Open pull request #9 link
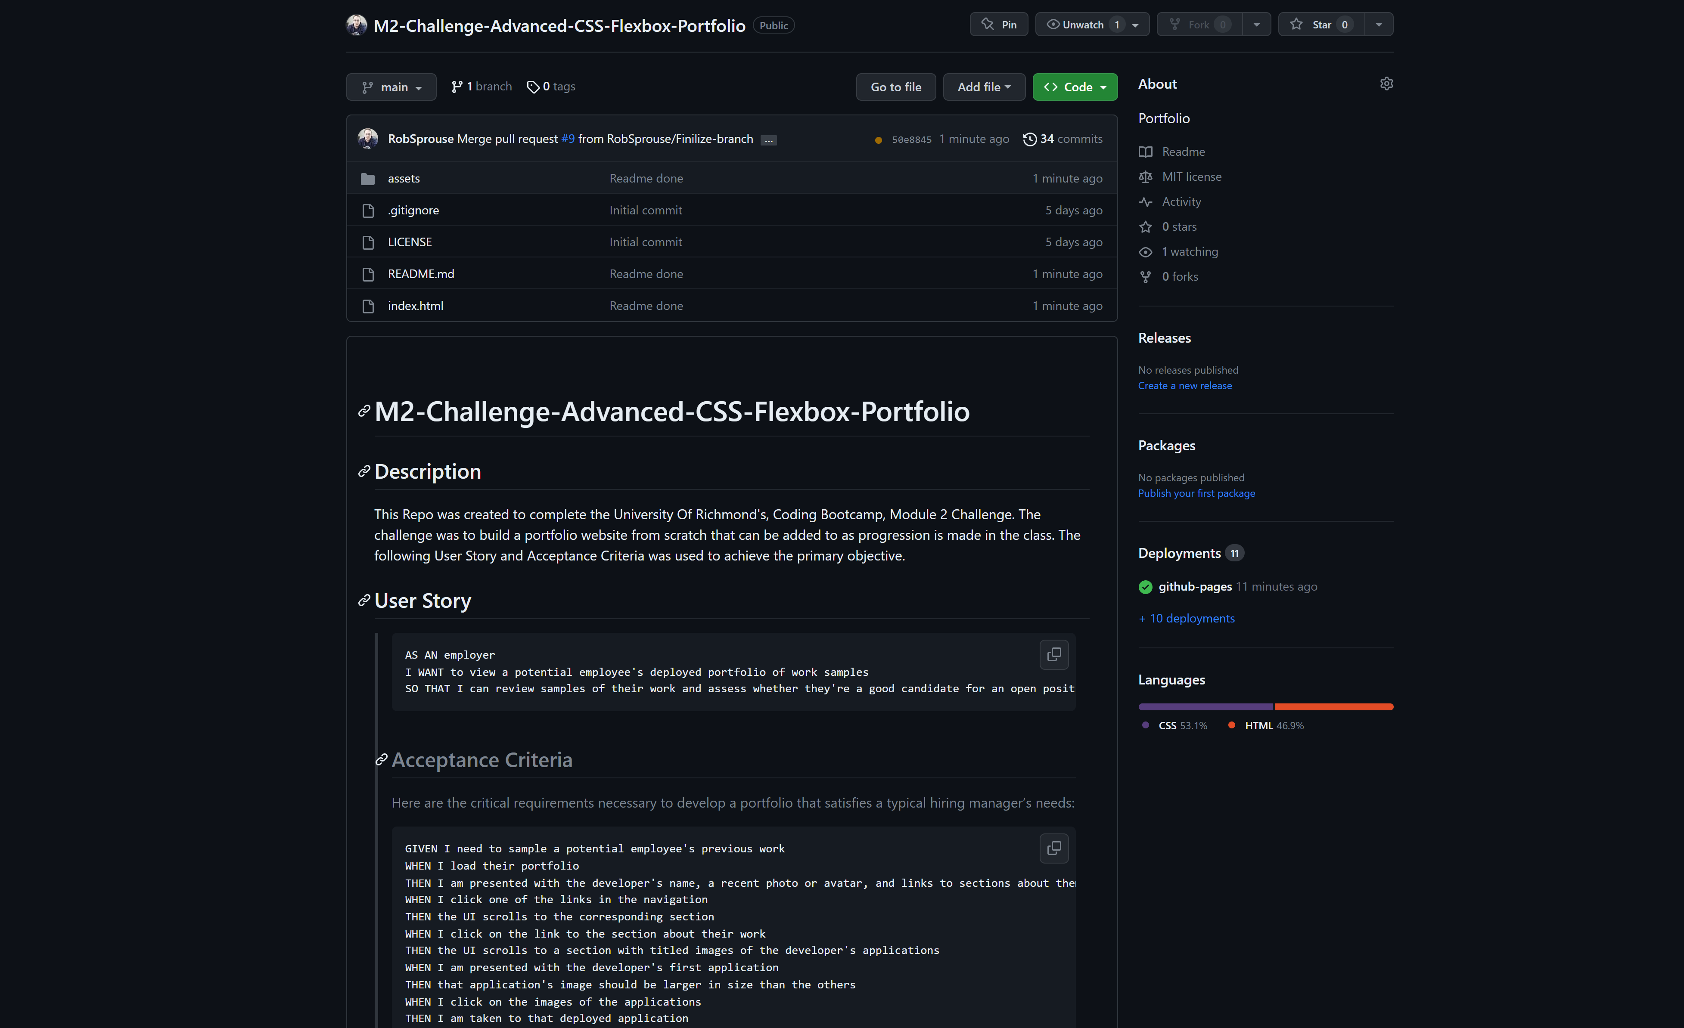Screen dimensions: 1684x1028 tap(568, 139)
